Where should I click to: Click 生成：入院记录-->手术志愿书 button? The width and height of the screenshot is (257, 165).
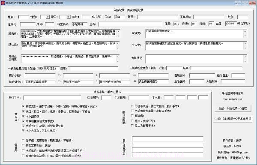pos(233,119)
